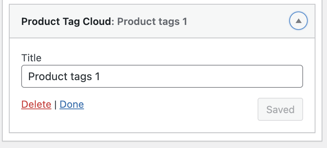
Task: Collapse the Product Tag Cloud widget arrow
Action: click(x=298, y=21)
